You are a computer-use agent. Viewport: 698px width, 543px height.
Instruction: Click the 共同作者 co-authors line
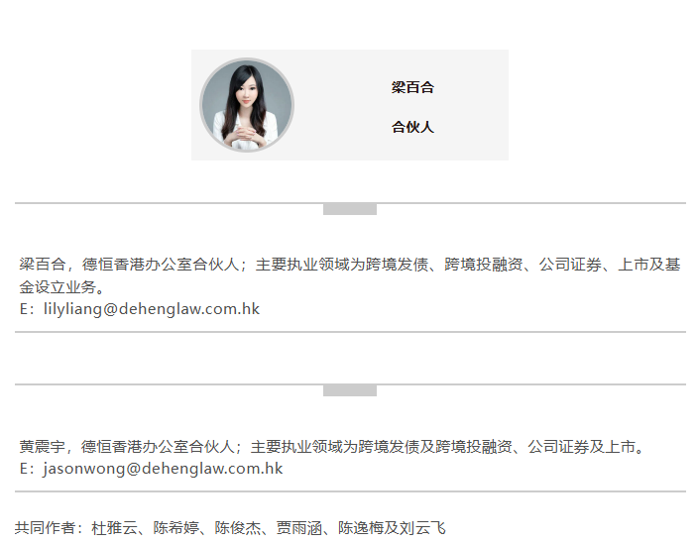click(x=230, y=528)
